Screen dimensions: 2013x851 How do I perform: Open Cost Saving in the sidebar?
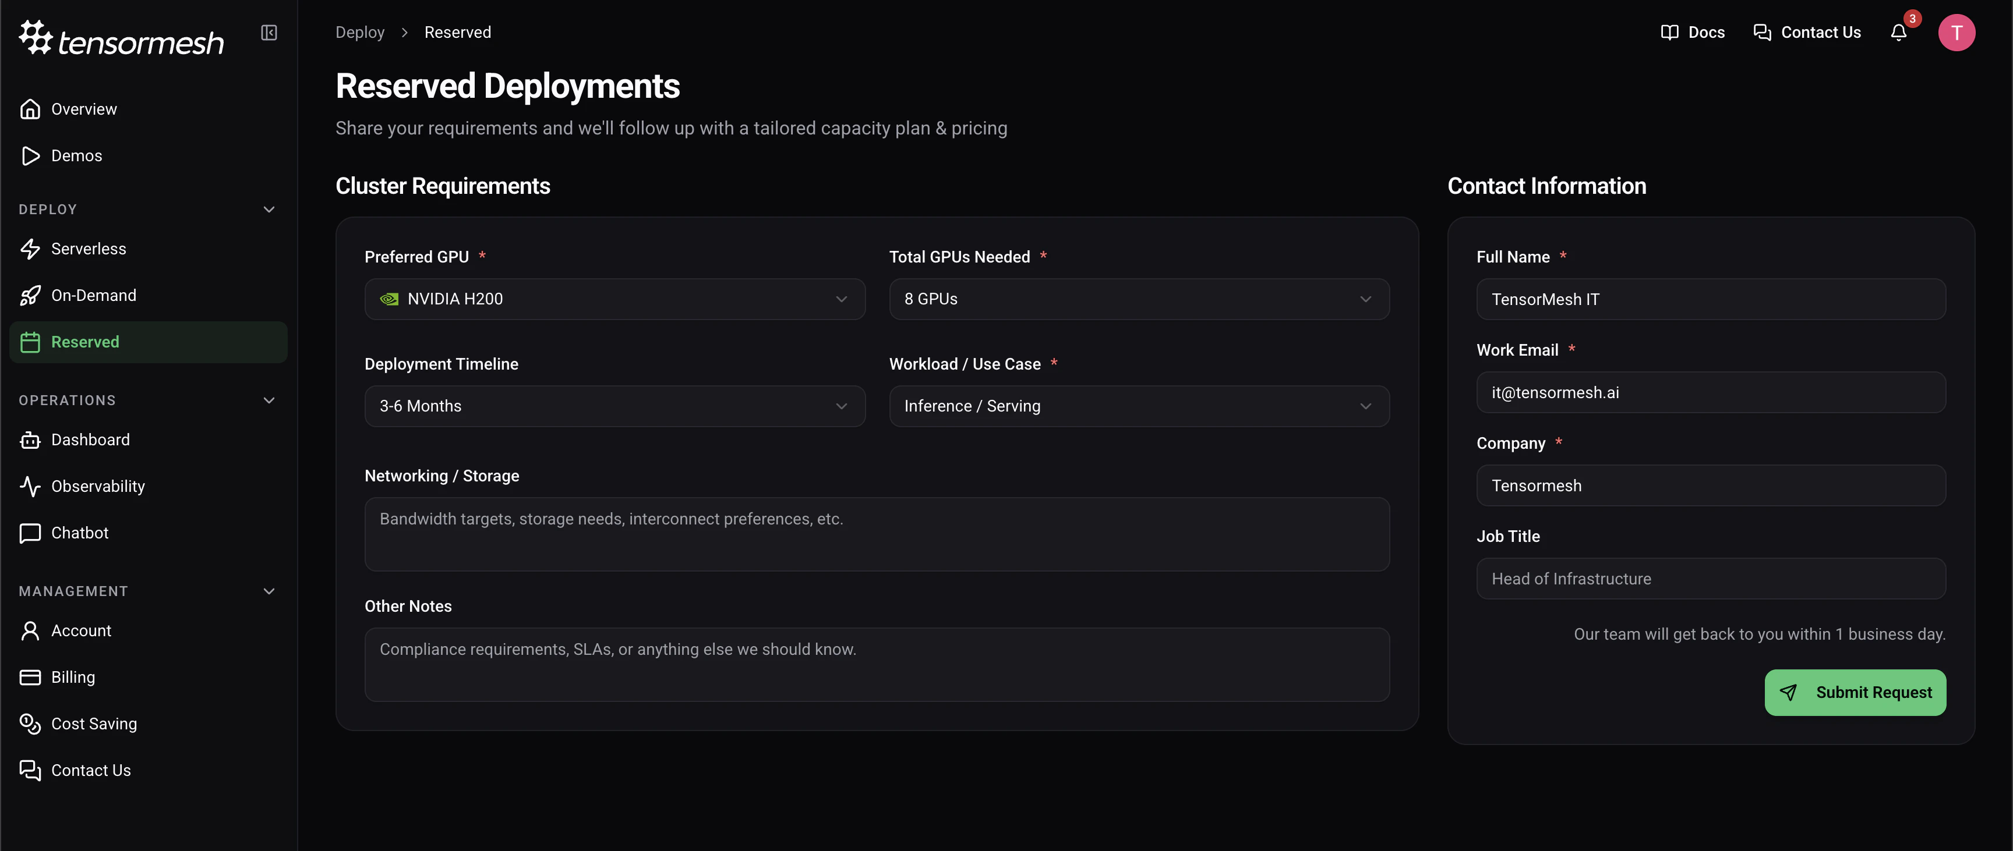coord(149,724)
